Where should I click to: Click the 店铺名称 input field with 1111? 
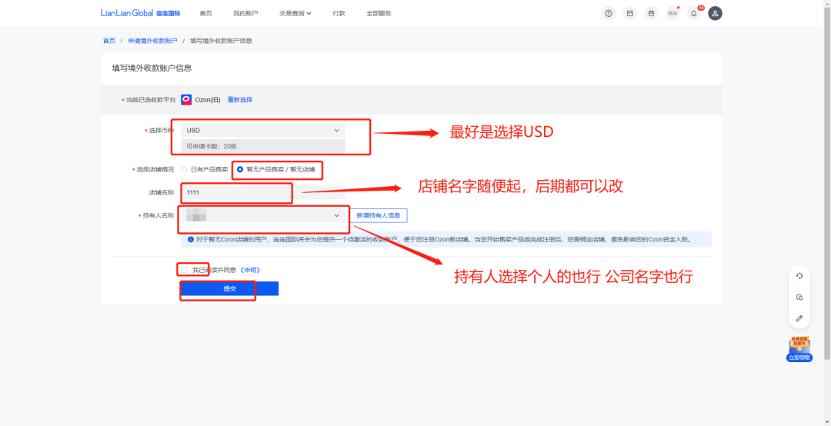(x=263, y=192)
